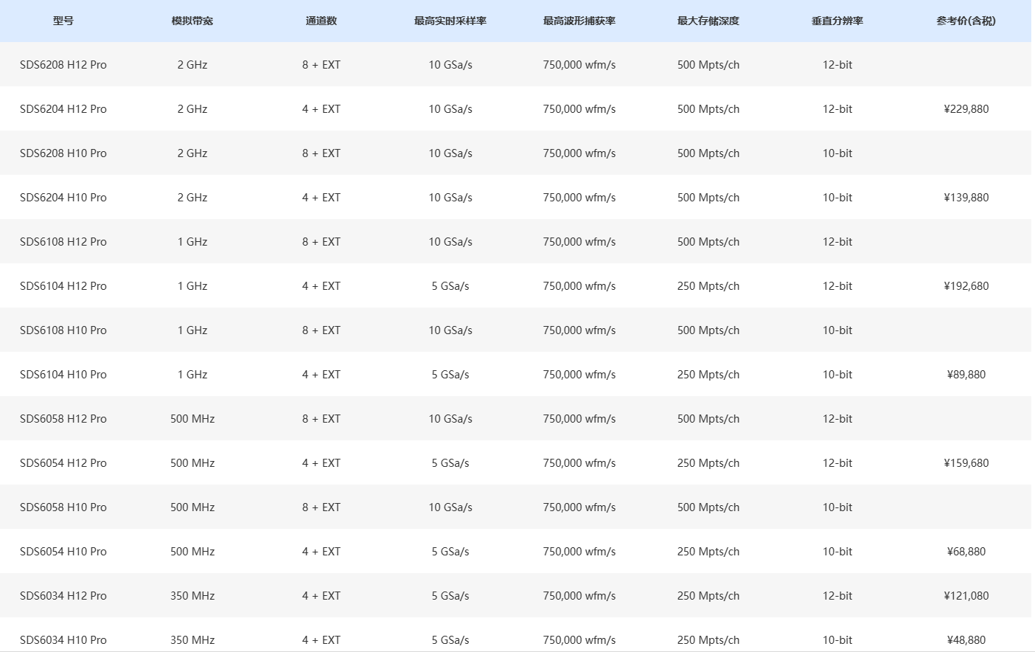The height and width of the screenshot is (652, 1035).
Task: Click 12-bit resolution for SDS6108 H12 Pro
Action: (x=837, y=242)
